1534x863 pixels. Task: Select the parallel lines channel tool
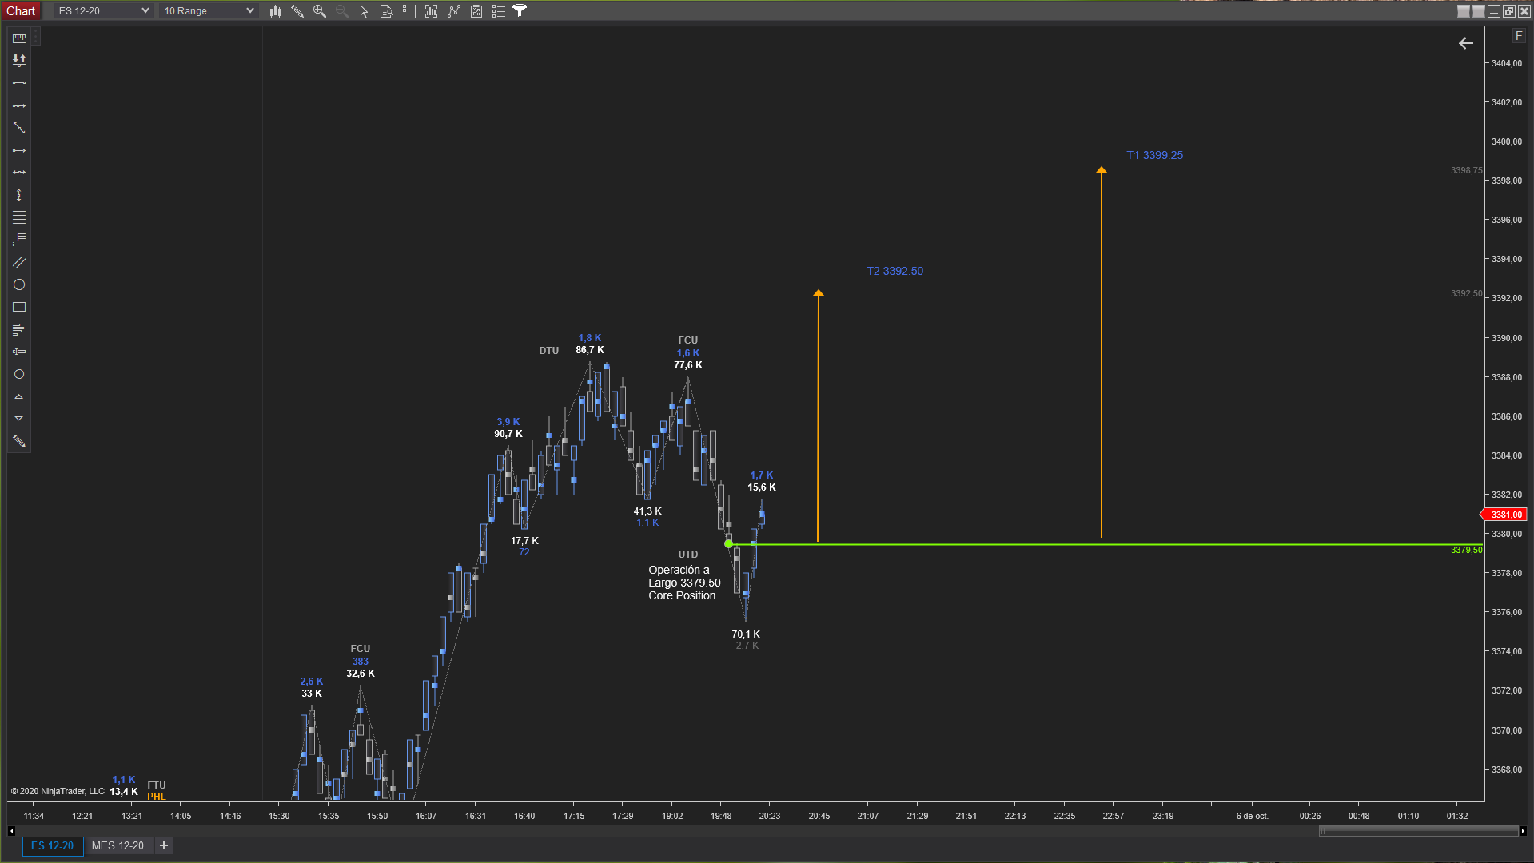(x=19, y=262)
